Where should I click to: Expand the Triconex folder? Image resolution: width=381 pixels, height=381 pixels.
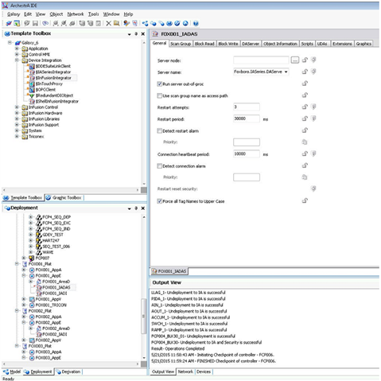(17, 137)
